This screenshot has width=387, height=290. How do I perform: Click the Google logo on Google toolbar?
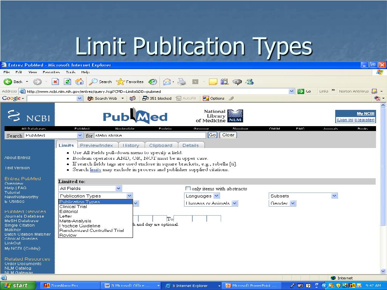[11, 98]
